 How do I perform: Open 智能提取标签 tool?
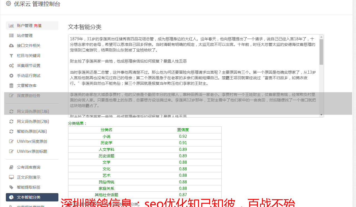[x=32, y=187]
